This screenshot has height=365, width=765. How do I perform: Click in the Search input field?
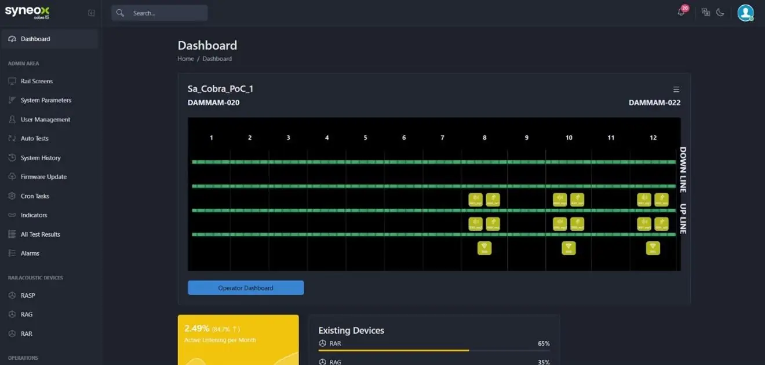click(167, 13)
